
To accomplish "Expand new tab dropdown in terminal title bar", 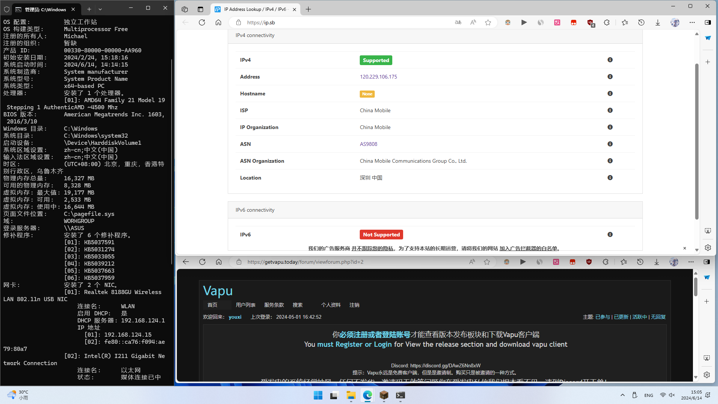I will click(100, 9).
